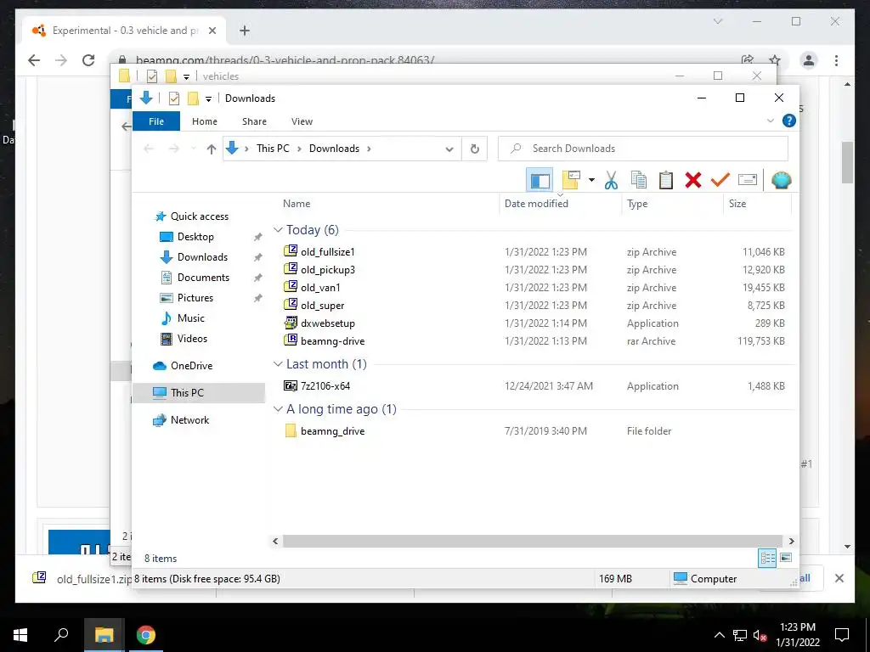870x652 pixels.
Task: Click Properties checkmark in quick access toolbar
Action: coord(173,98)
